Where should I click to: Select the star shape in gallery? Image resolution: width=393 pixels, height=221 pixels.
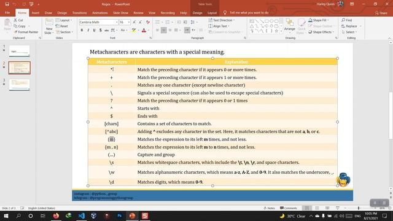coord(276,31)
